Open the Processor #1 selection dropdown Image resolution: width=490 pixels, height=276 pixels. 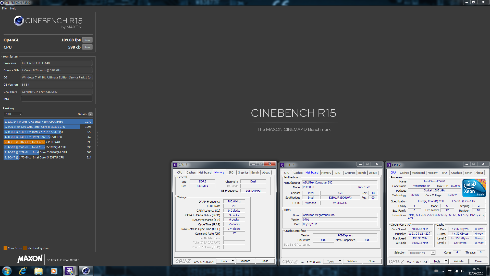(421, 253)
